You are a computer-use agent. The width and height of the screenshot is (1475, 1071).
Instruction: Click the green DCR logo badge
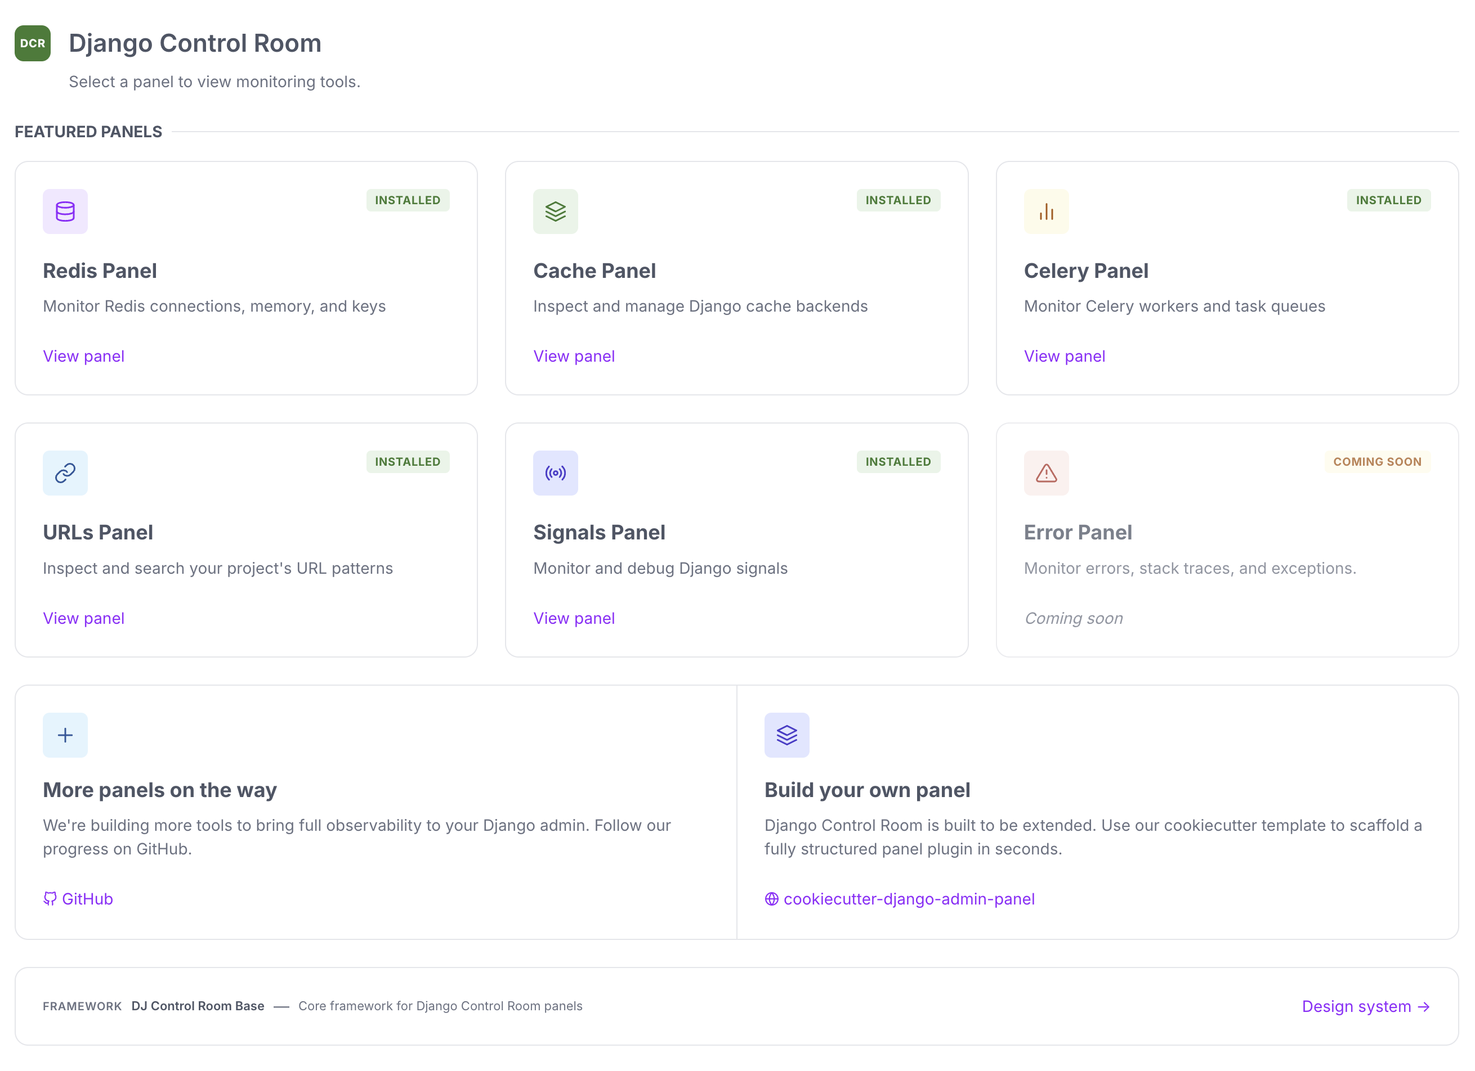(33, 43)
